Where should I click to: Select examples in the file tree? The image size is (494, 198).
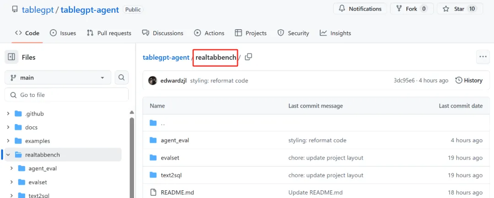coord(38,141)
